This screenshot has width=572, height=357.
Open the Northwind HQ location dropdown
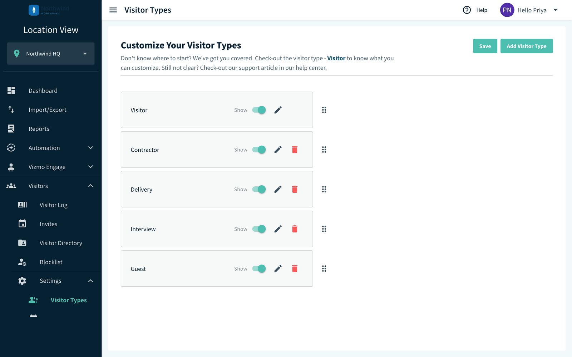coord(51,54)
